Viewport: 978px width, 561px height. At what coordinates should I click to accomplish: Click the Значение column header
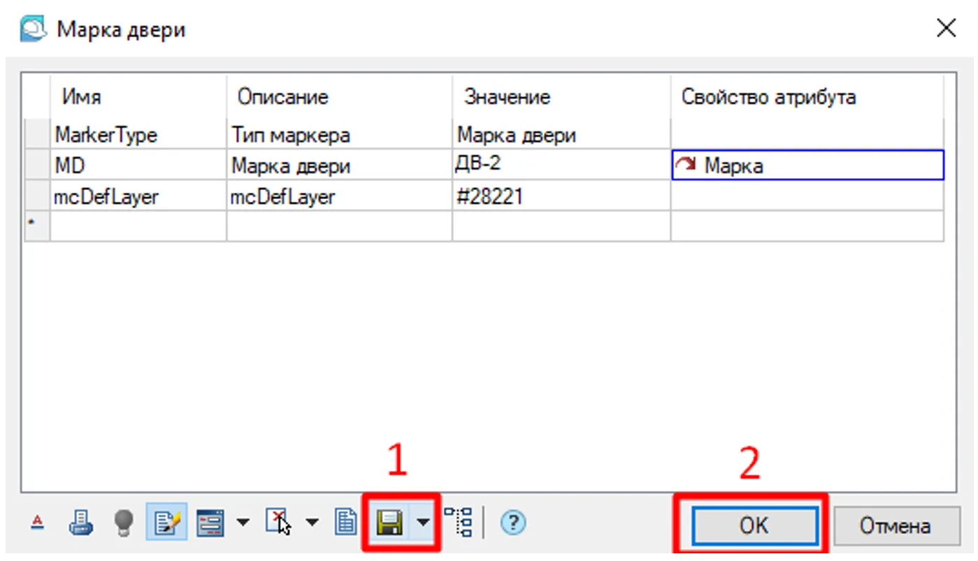pos(508,97)
